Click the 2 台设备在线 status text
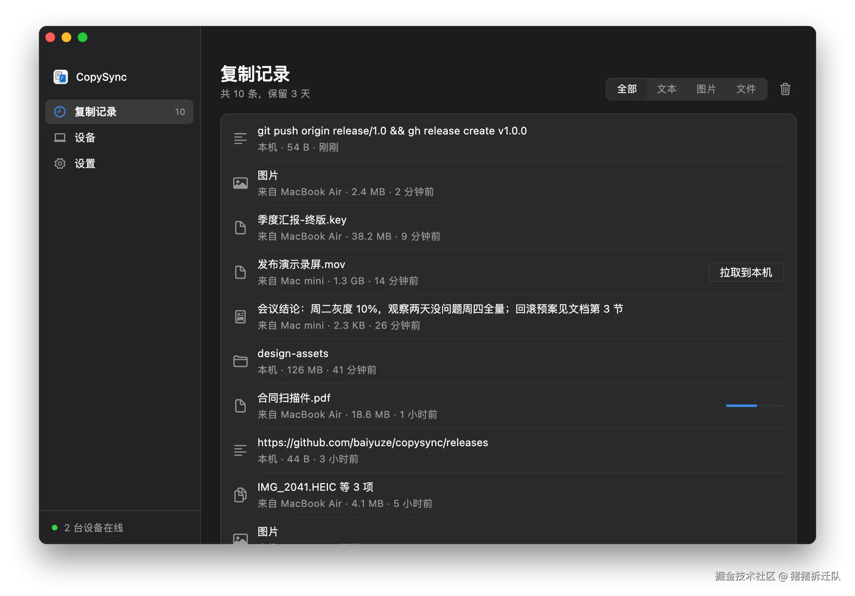 pyautogui.click(x=94, y=528)
